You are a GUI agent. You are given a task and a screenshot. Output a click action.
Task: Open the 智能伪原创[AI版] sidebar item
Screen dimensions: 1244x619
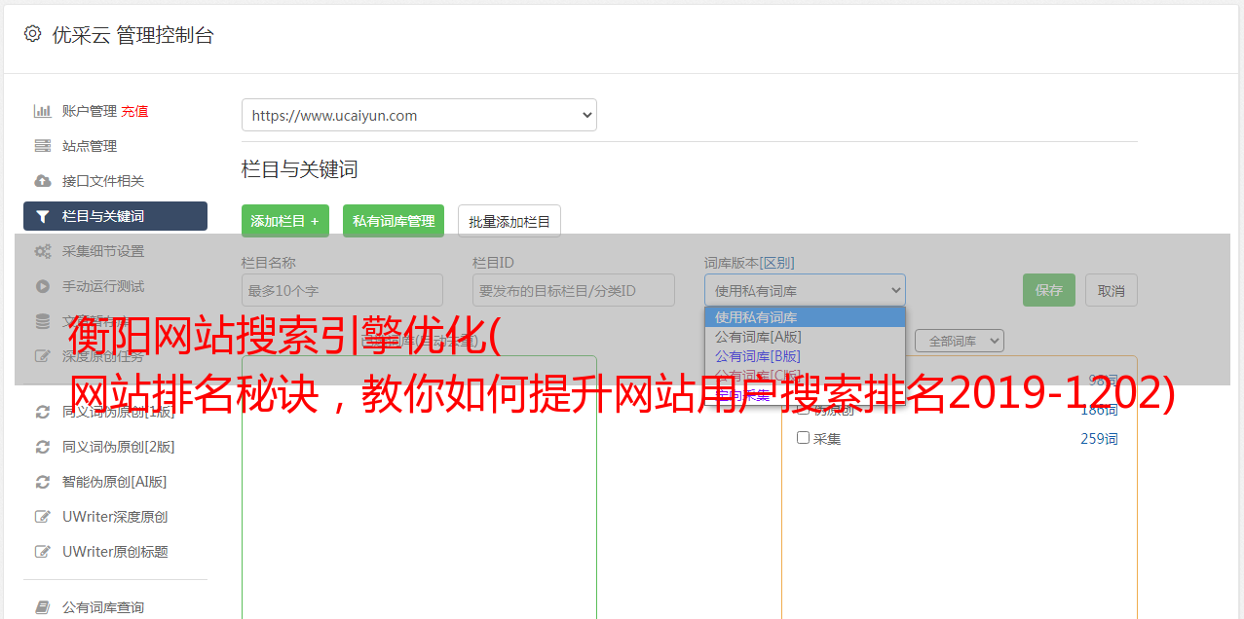point(115,482)
